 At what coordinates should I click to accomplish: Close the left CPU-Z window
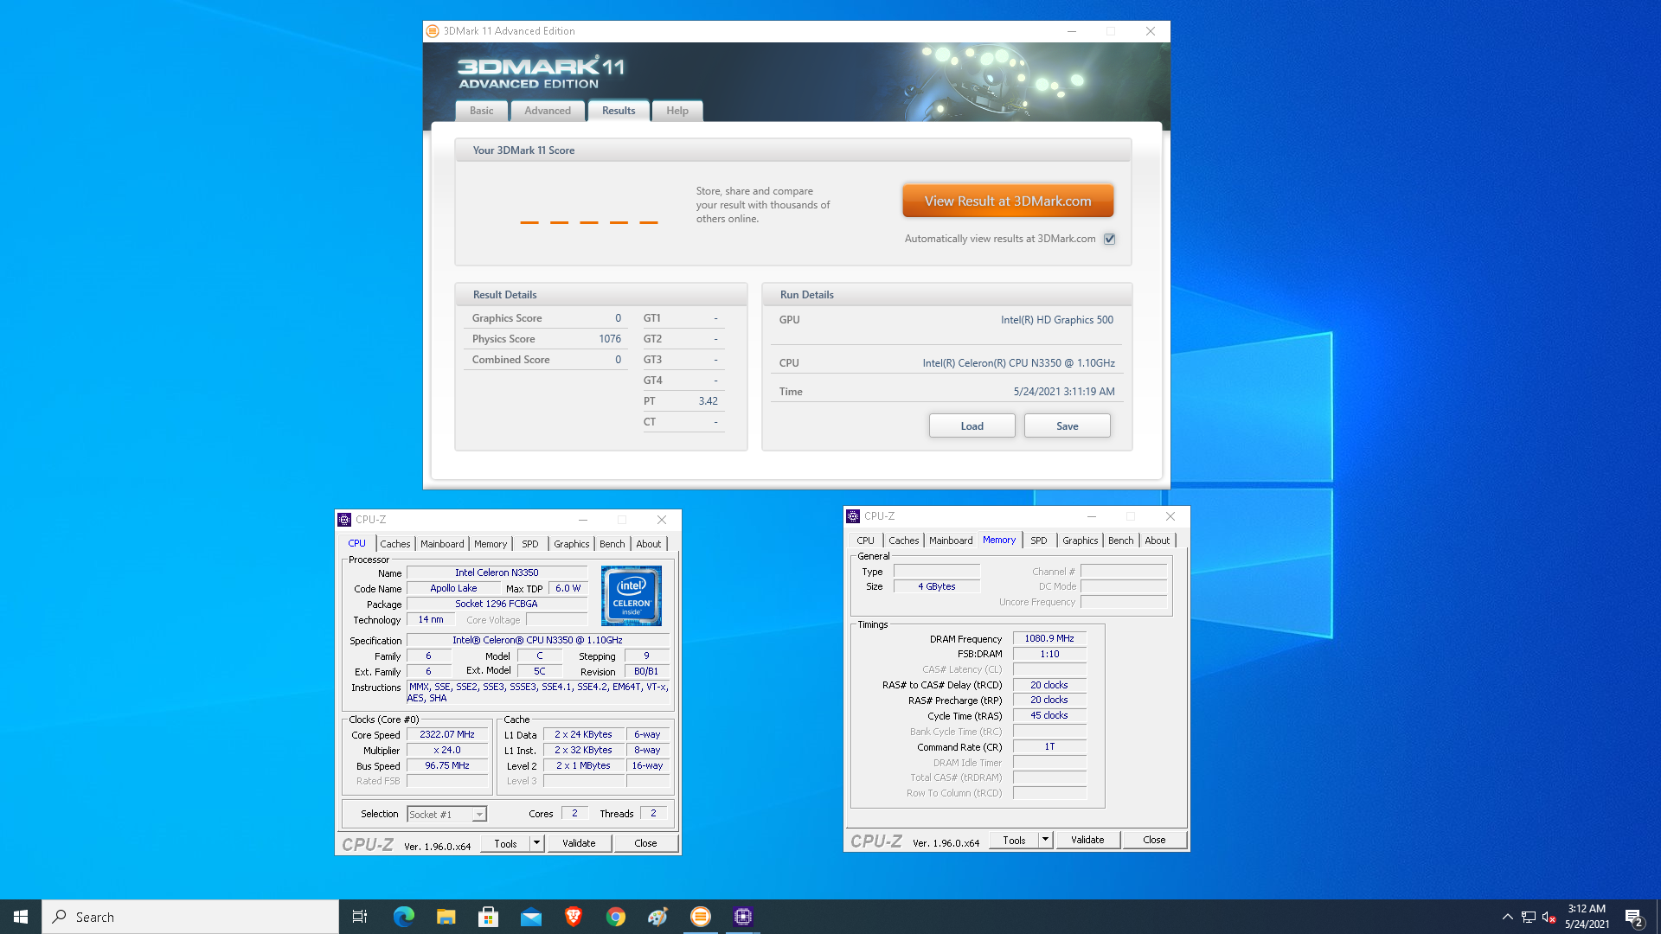pyautogui.click(x=662, y=520)
